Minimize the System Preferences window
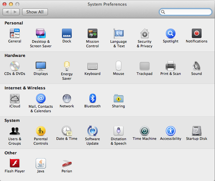The image size is (215, 181). (x=11, y=4)
